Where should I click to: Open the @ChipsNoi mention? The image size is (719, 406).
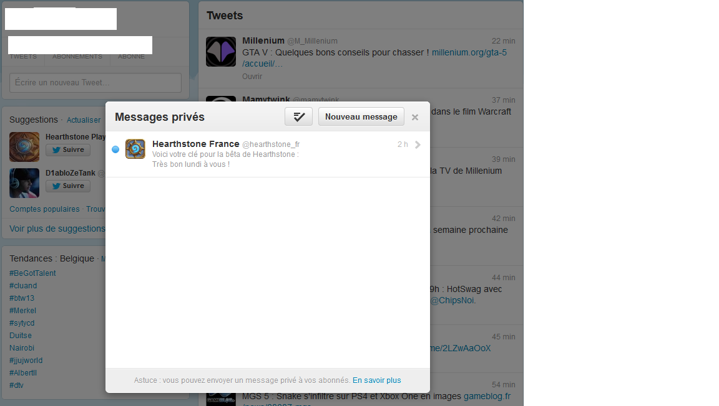coord(452,300)
